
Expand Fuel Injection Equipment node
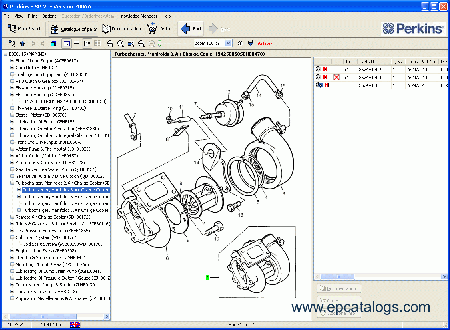(12, 74)
